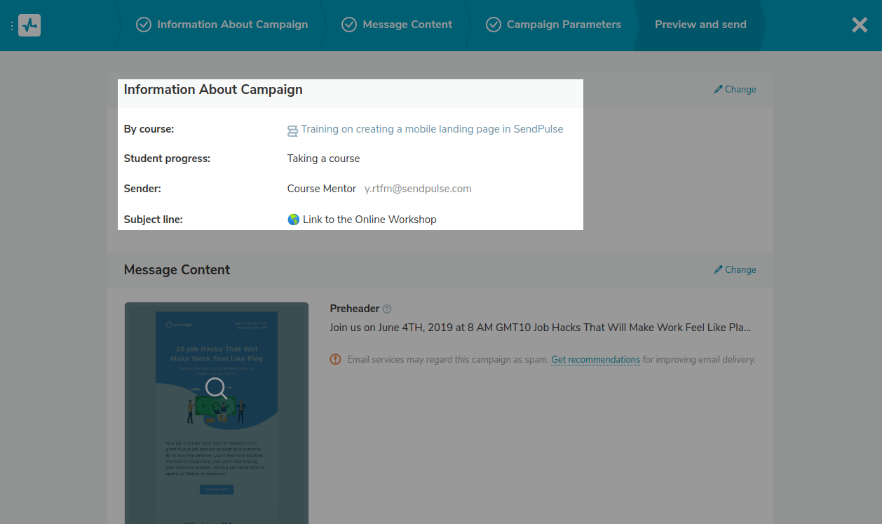Click the preheader text starting 'Join us on June'
Image resolution: width=882 pixels, height=524 pixels.
point(540,328)
